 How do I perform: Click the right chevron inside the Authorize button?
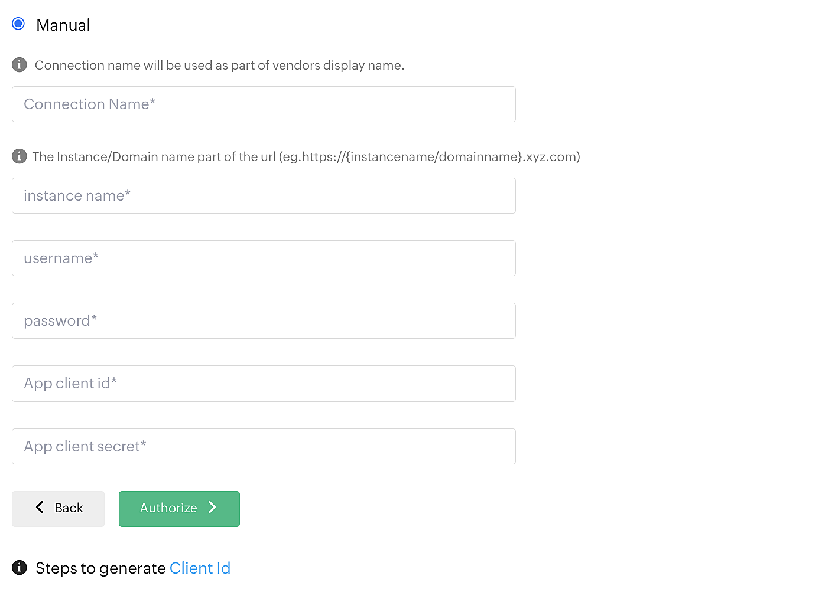pyautogui.click(x=212, y=508)
